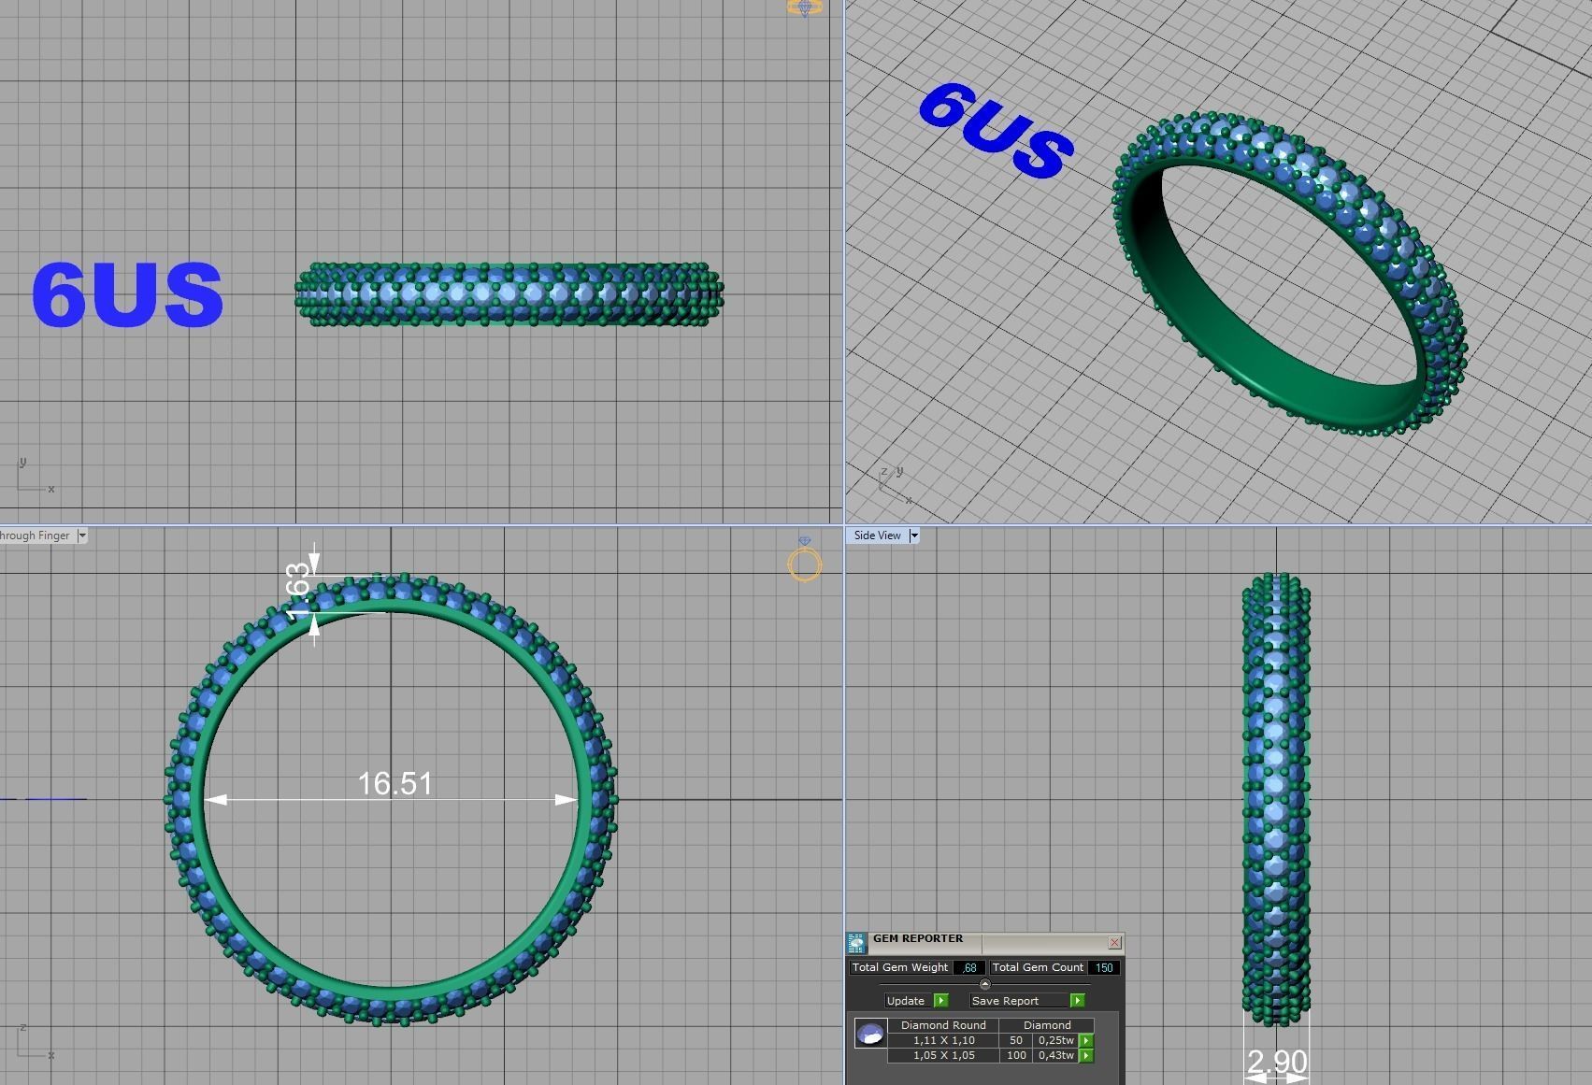This screenshot has height=1085, width=1592.
Task: Click the gem count cell 50
Action: pyautogui.click(x=1016, y=1040)
